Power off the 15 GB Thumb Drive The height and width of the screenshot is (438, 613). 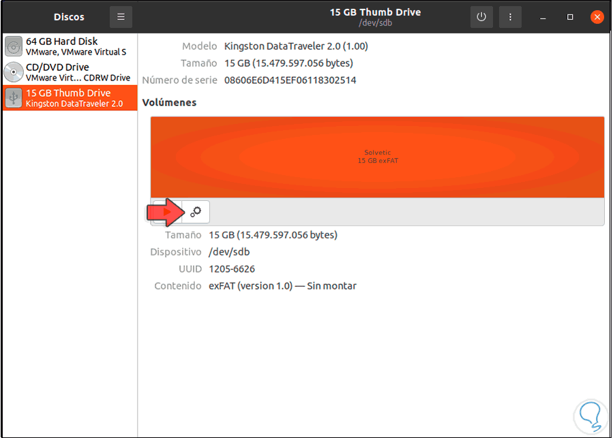pyautogui.click(x=481, y=16)
